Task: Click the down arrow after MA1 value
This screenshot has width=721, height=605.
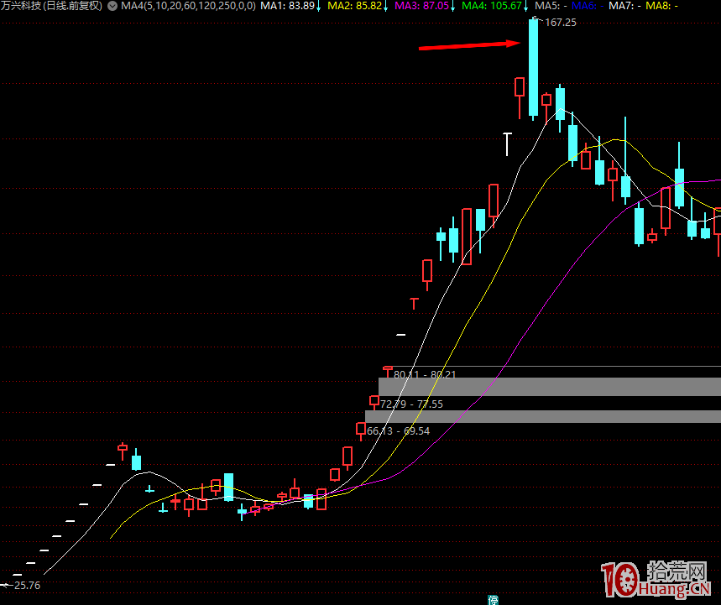Action: 319,7
